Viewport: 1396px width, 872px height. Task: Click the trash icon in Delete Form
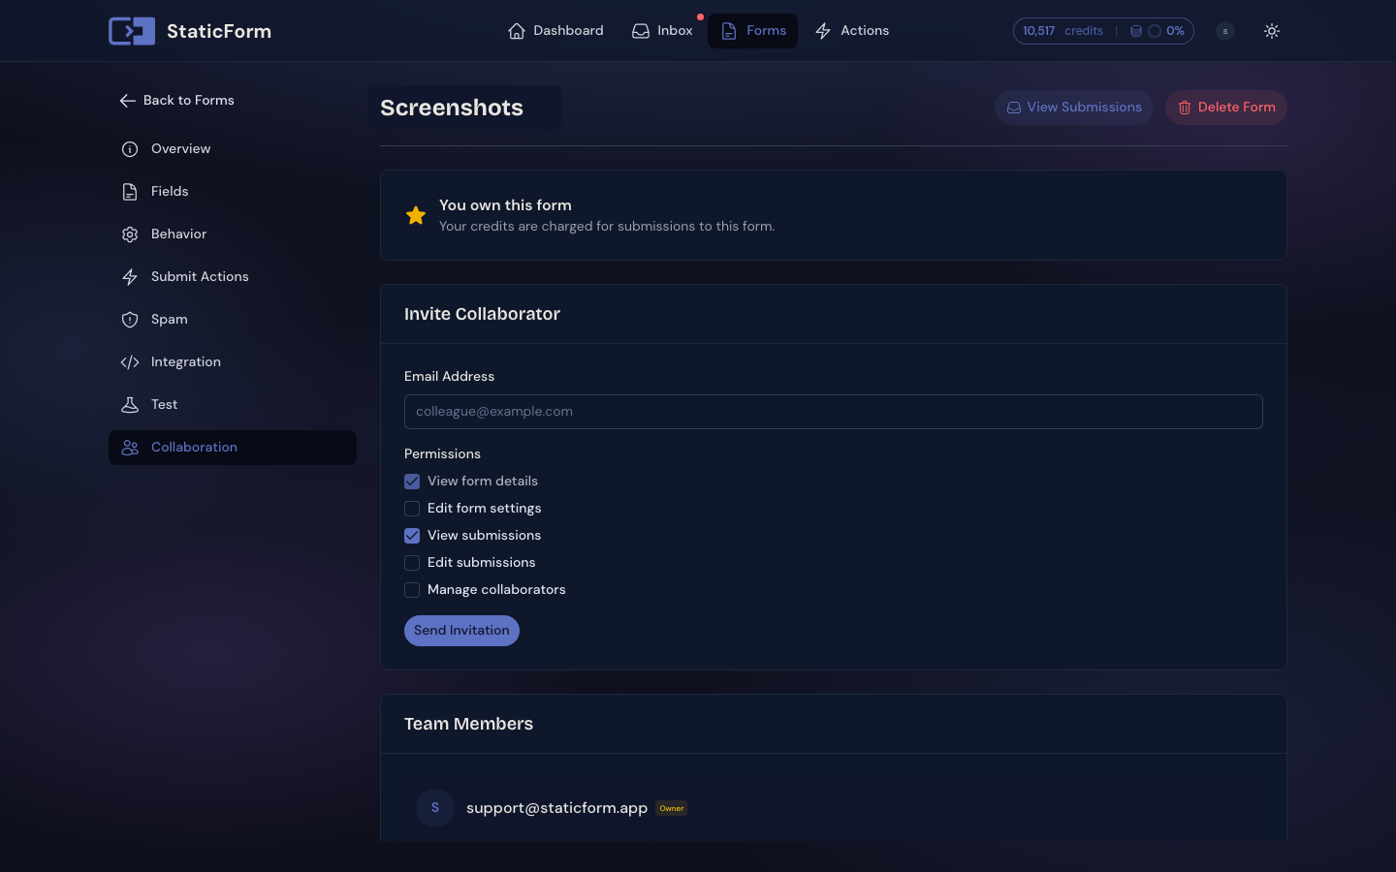(1185, 108)
